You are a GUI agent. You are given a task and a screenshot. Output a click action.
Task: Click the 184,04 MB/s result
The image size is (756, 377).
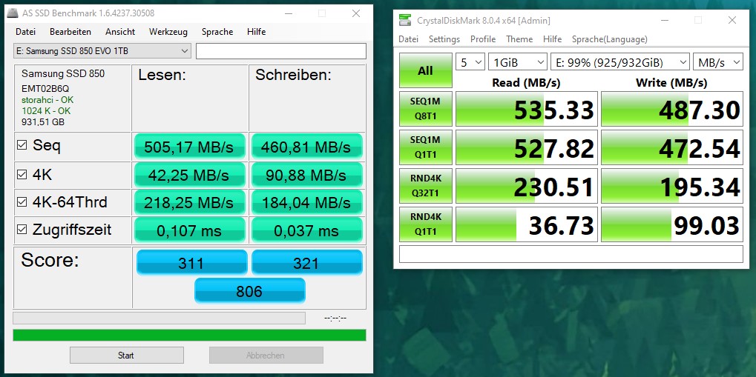click(x=306, y=203)
